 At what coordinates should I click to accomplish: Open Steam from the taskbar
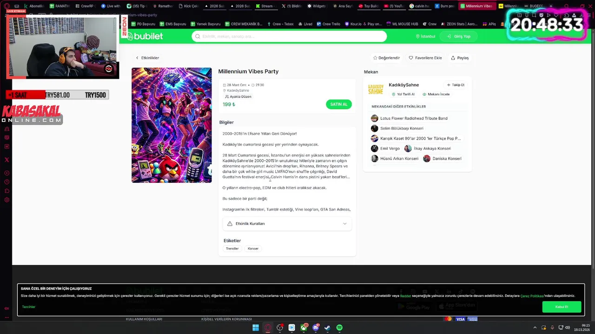(x=328, y=328)
